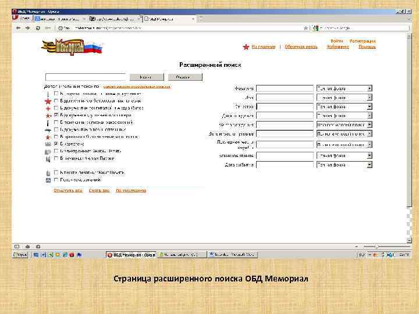Open search-mode dropdown for Место рождения
419x314 pixels.
(344, 124)
